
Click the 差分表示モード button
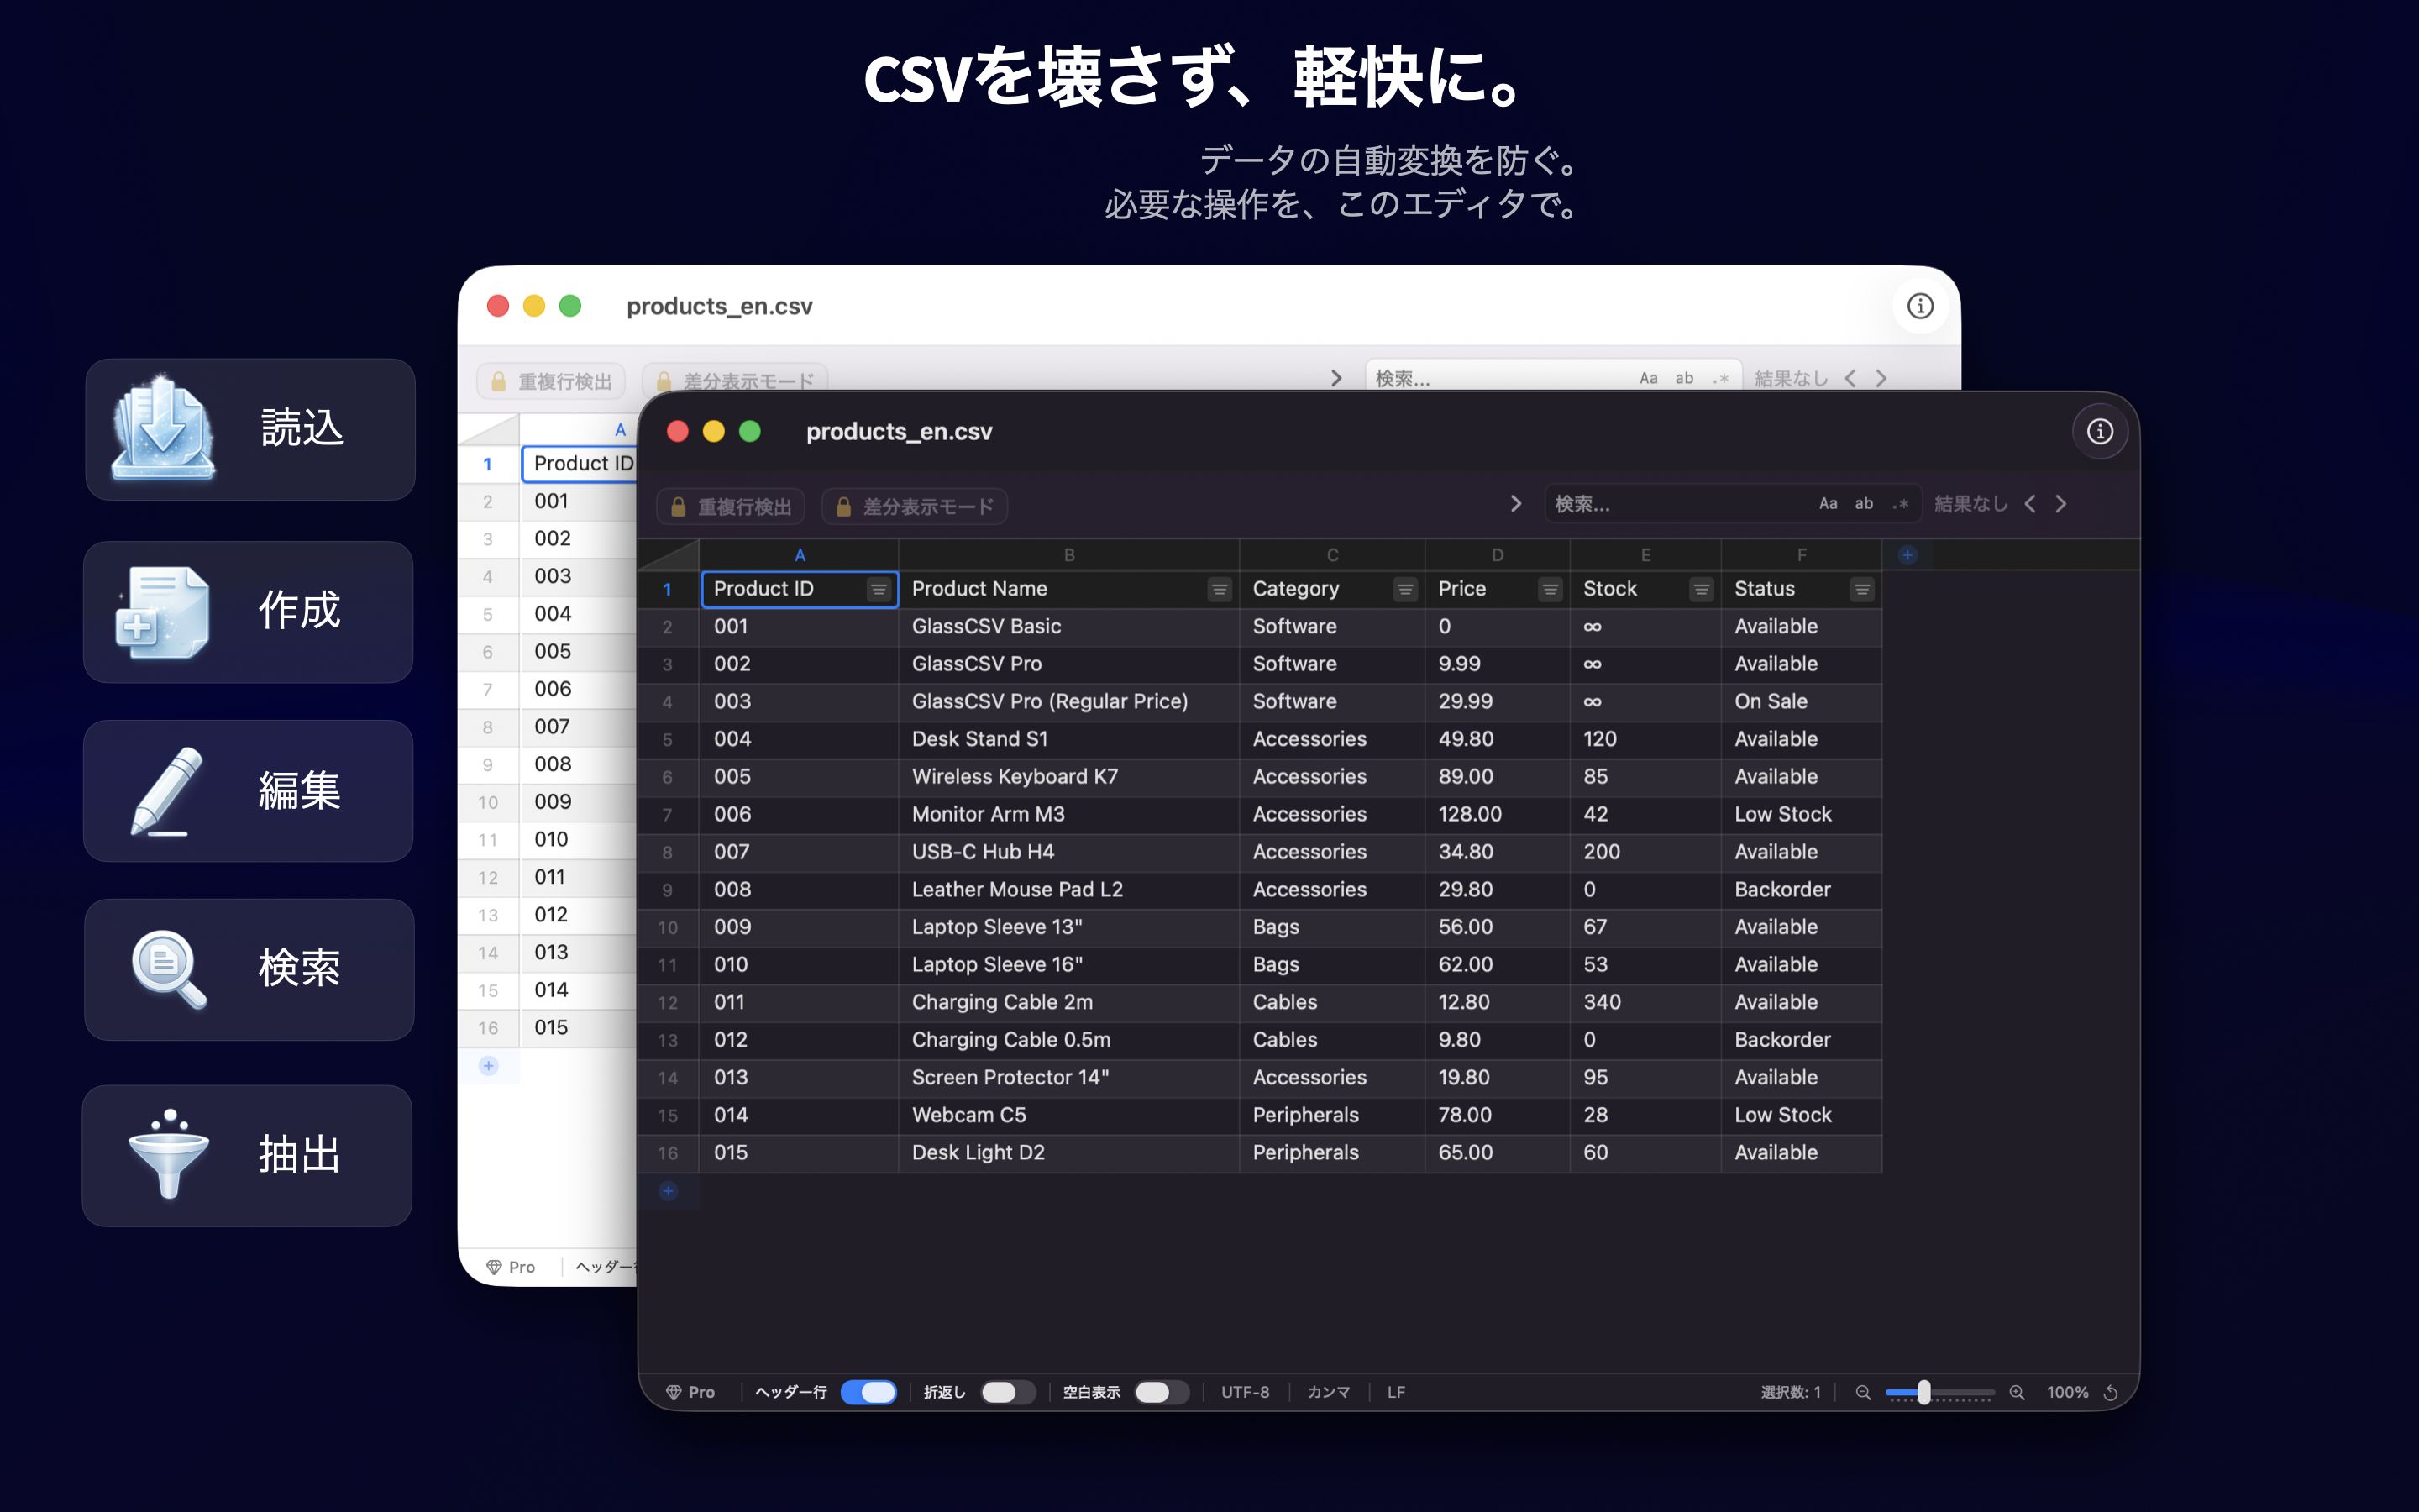click(x=913, y=506)
